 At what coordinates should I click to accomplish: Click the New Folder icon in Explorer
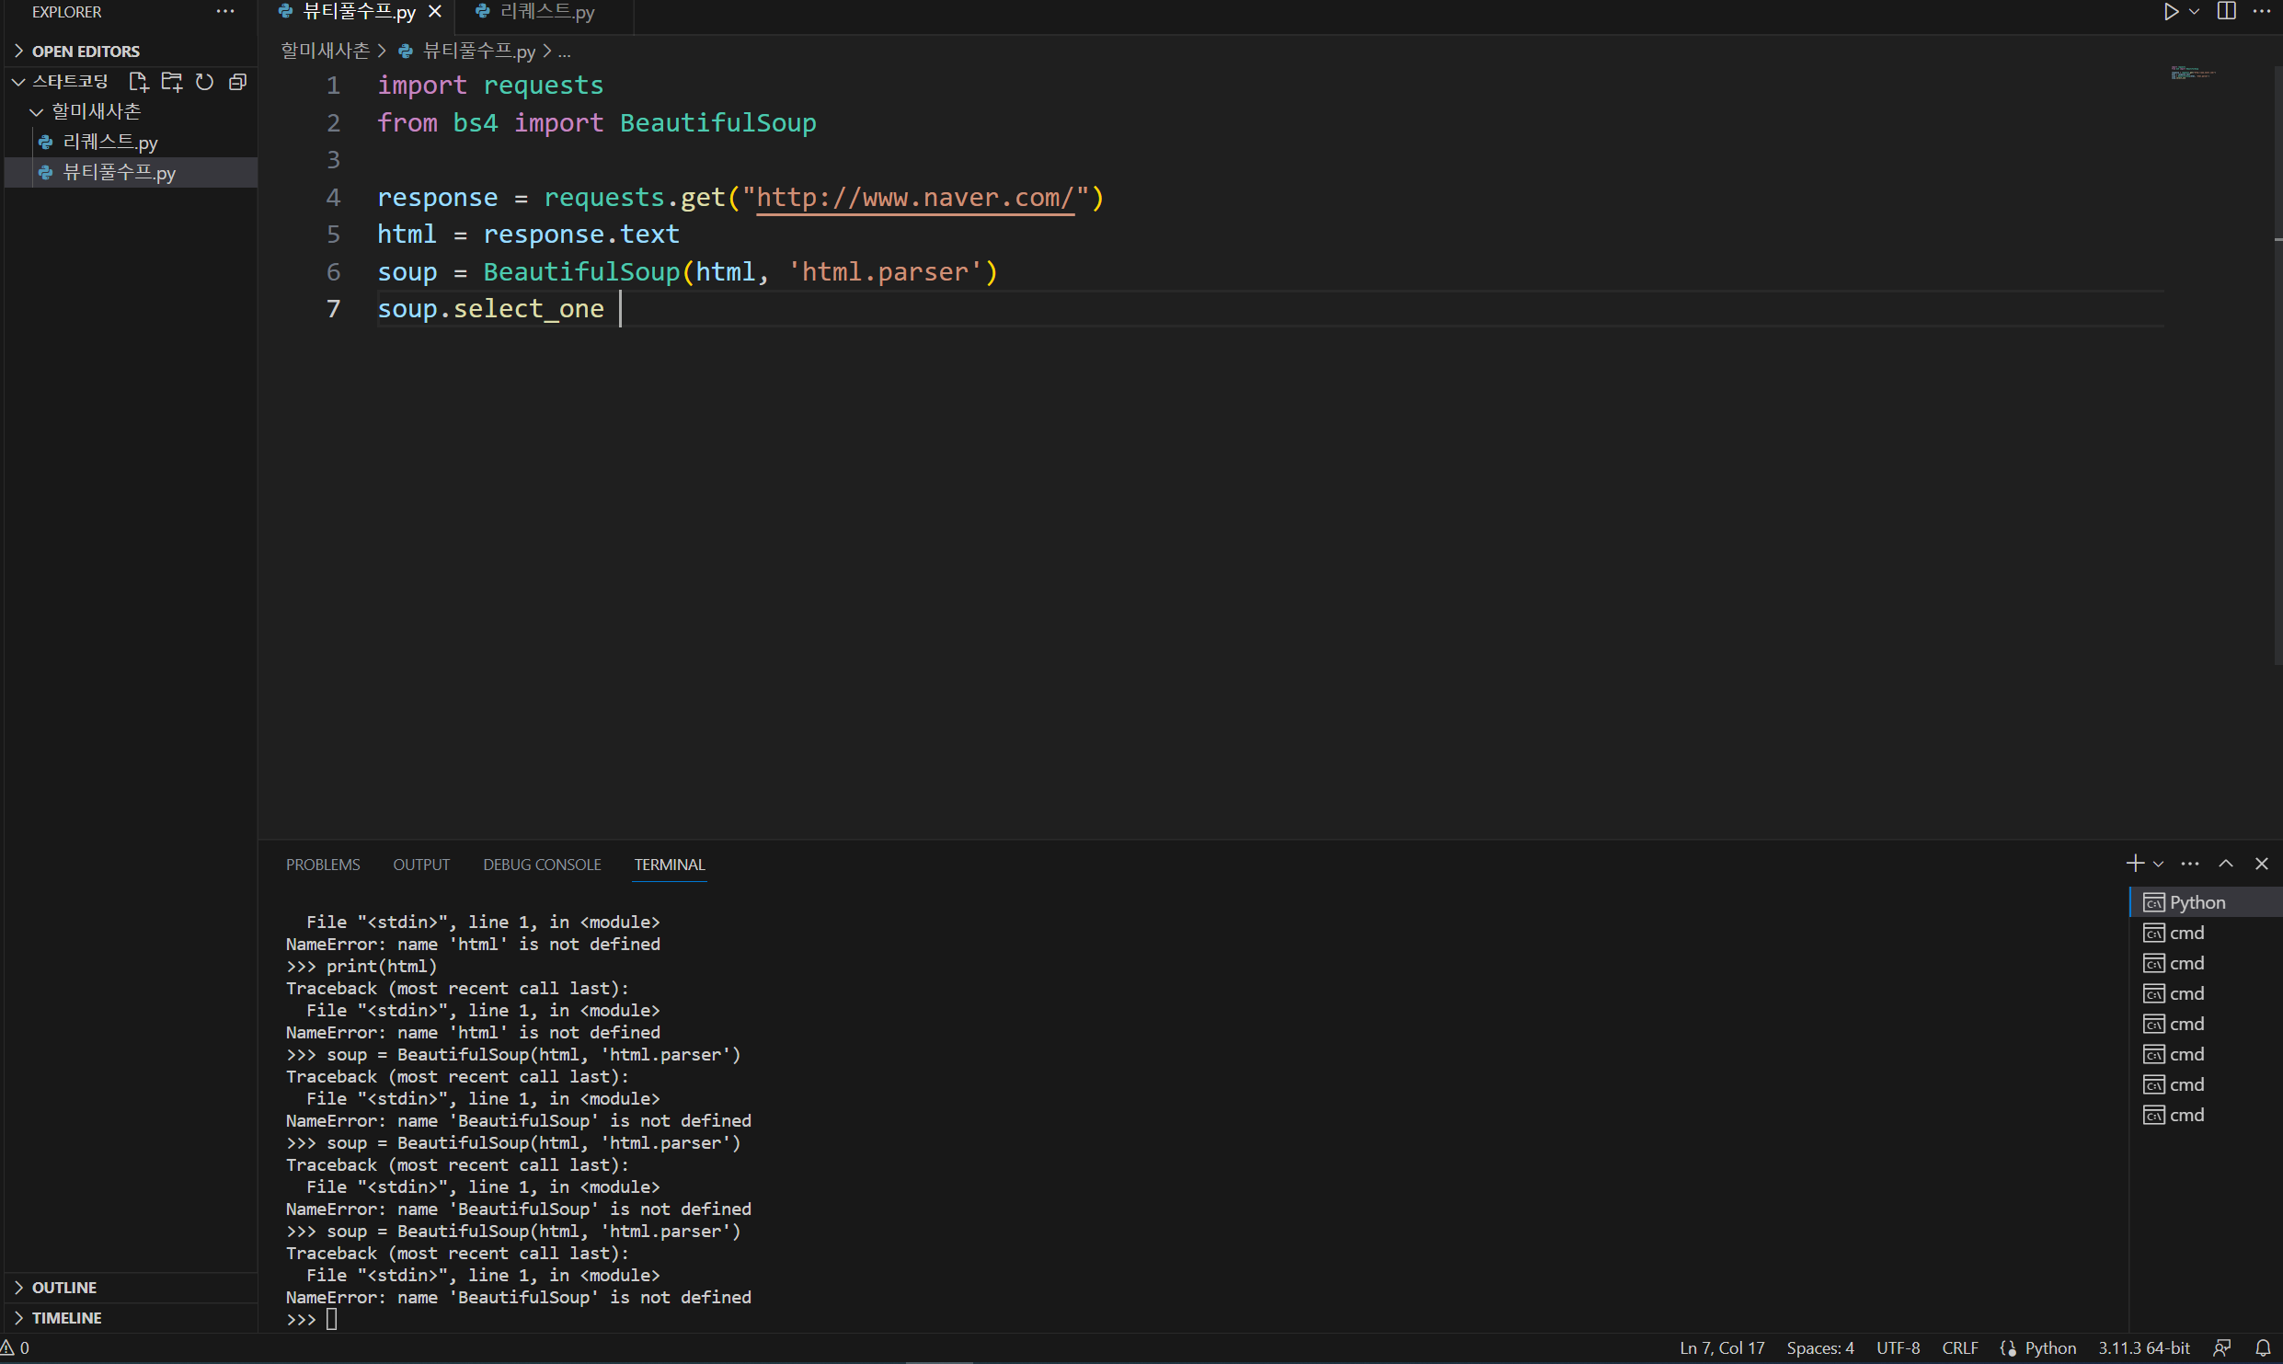click(172, 82)
